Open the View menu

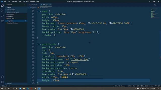[x=20, y=1]
